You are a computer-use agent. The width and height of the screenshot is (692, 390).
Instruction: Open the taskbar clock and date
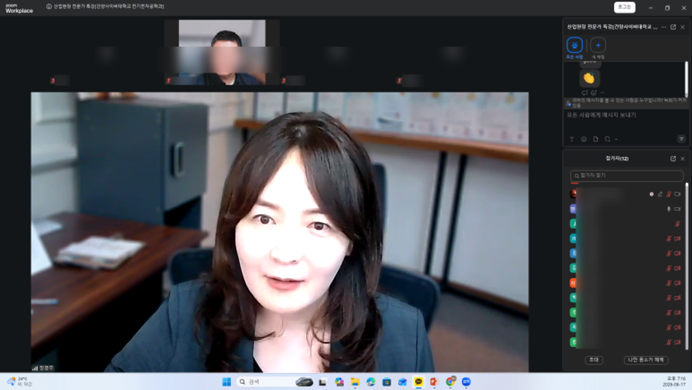(675, 382)
